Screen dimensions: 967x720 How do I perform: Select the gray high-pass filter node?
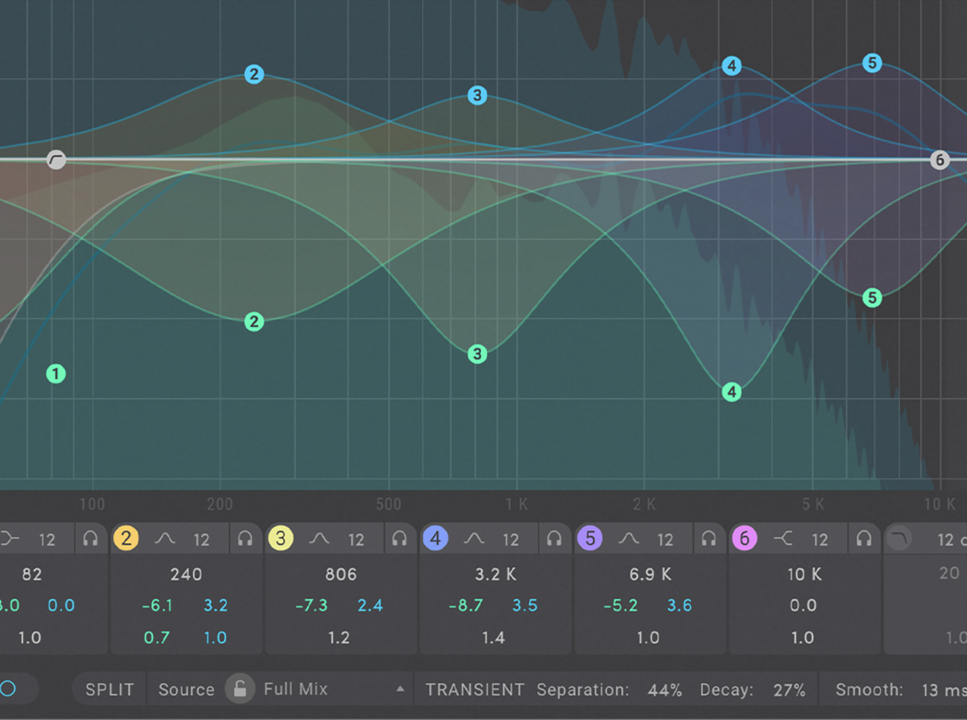coord(56,160)
